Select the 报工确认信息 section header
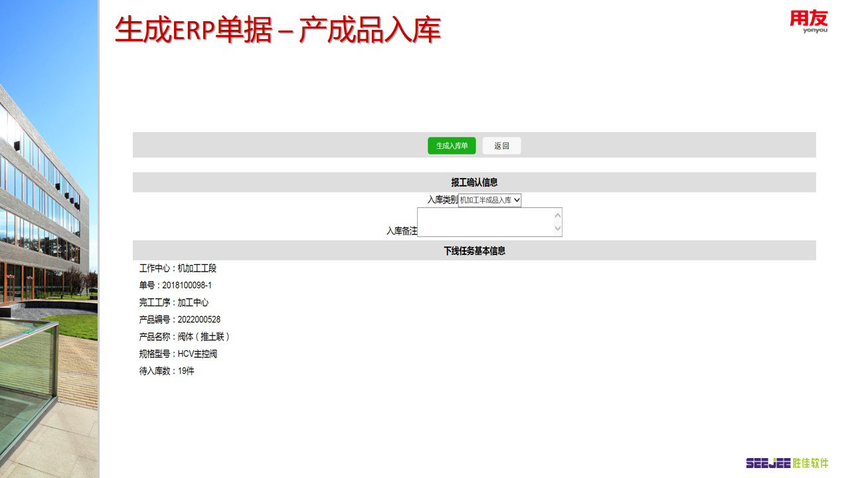The width and height of the screenshot is (850, 478). coord(474,183)
